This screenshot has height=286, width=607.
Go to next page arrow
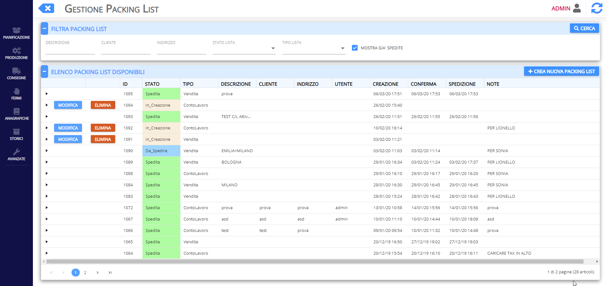[x=97, y=272]
